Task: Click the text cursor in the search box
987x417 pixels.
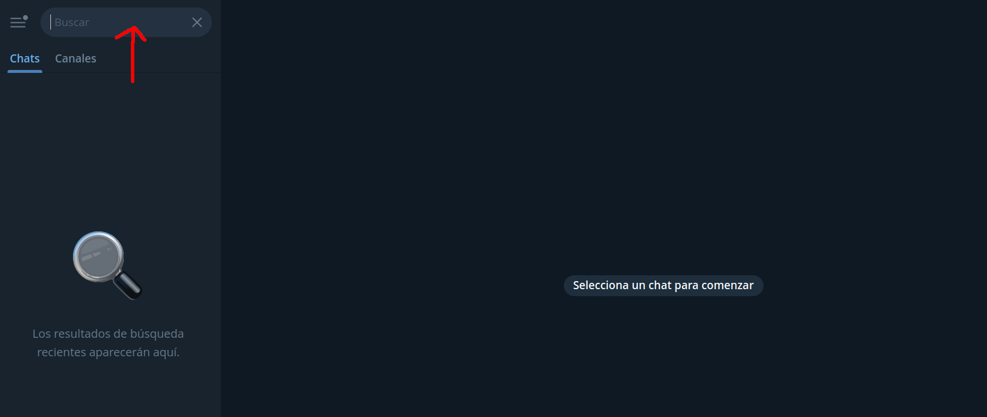Action: click(50, 23)
